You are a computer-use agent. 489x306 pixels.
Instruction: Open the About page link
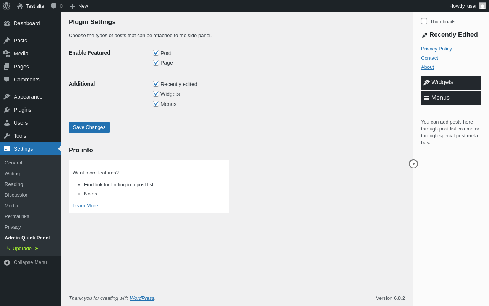click(427, 67)
